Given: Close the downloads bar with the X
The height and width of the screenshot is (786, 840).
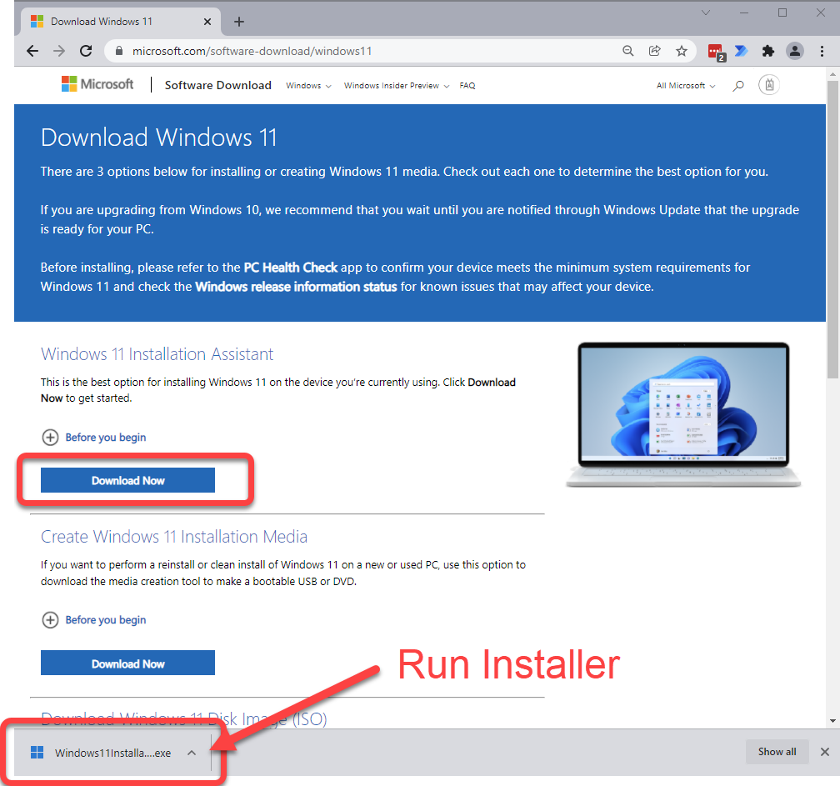Looking at the screenshot, I should 825,752.
